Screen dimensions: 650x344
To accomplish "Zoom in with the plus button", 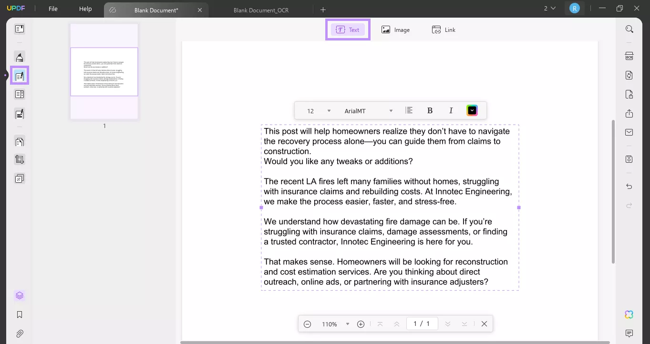I will pos(361,324).
